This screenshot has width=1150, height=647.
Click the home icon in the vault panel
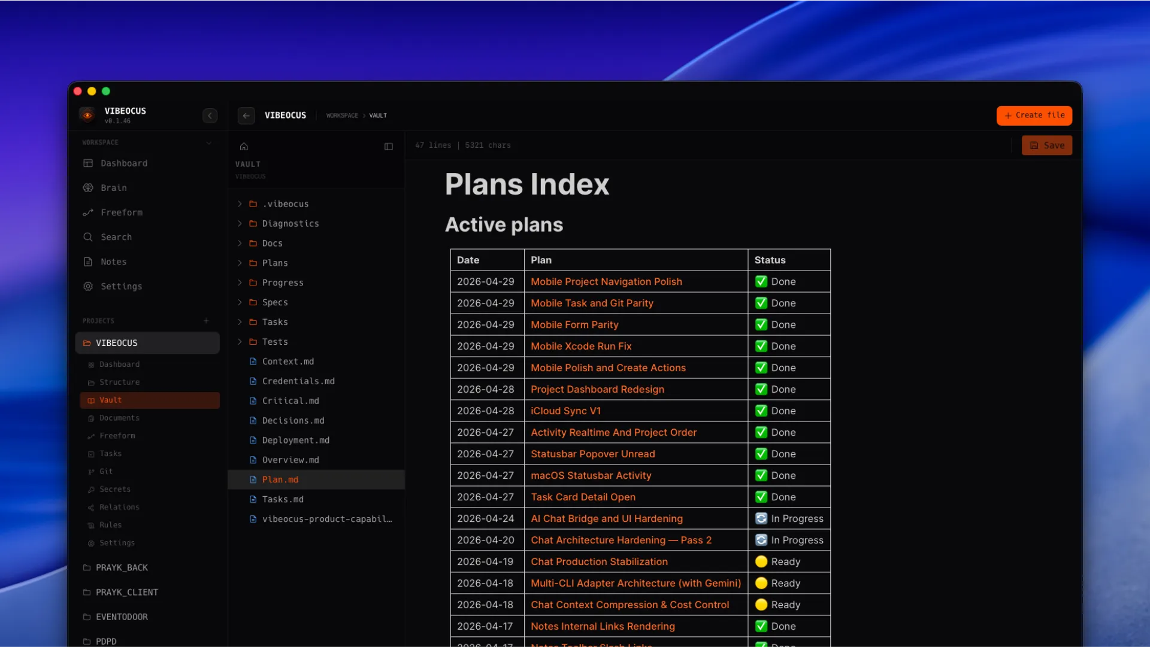(244, 147)
